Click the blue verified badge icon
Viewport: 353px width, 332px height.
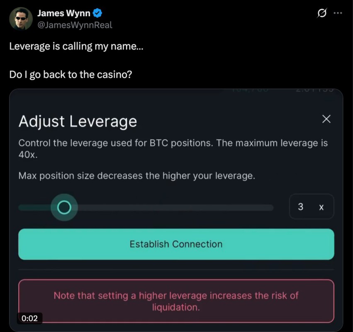(97, 13)
